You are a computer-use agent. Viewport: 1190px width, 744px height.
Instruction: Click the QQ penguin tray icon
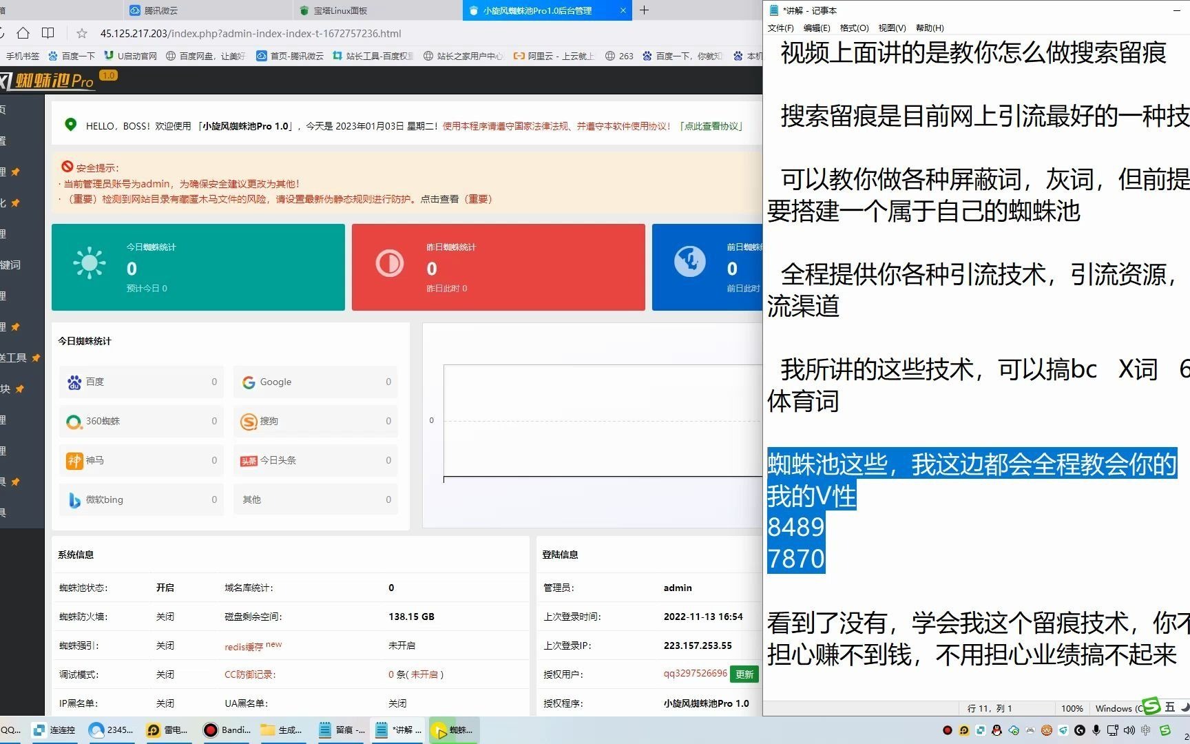[996, 730]
